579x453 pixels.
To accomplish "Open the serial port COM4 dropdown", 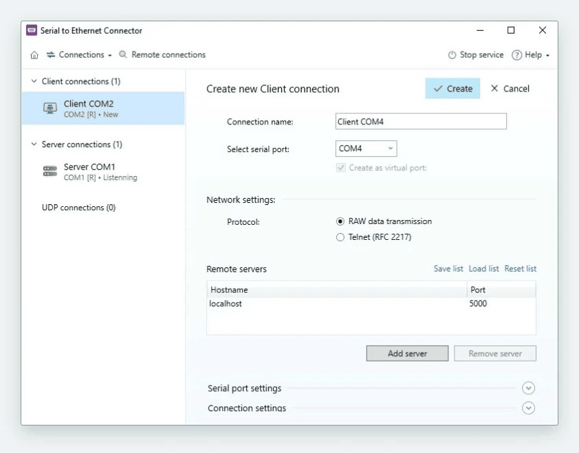I will coord(366,148).
